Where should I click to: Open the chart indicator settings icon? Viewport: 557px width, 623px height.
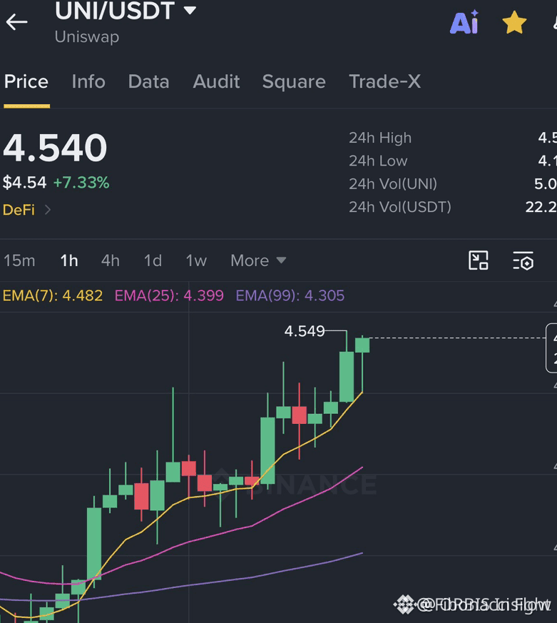(523, 260)
